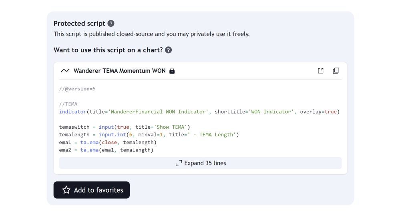Image resolution: width=410 pixels, height=215 pixels.
Task: Copy the script code with copy icon
Action: (336, 71)
